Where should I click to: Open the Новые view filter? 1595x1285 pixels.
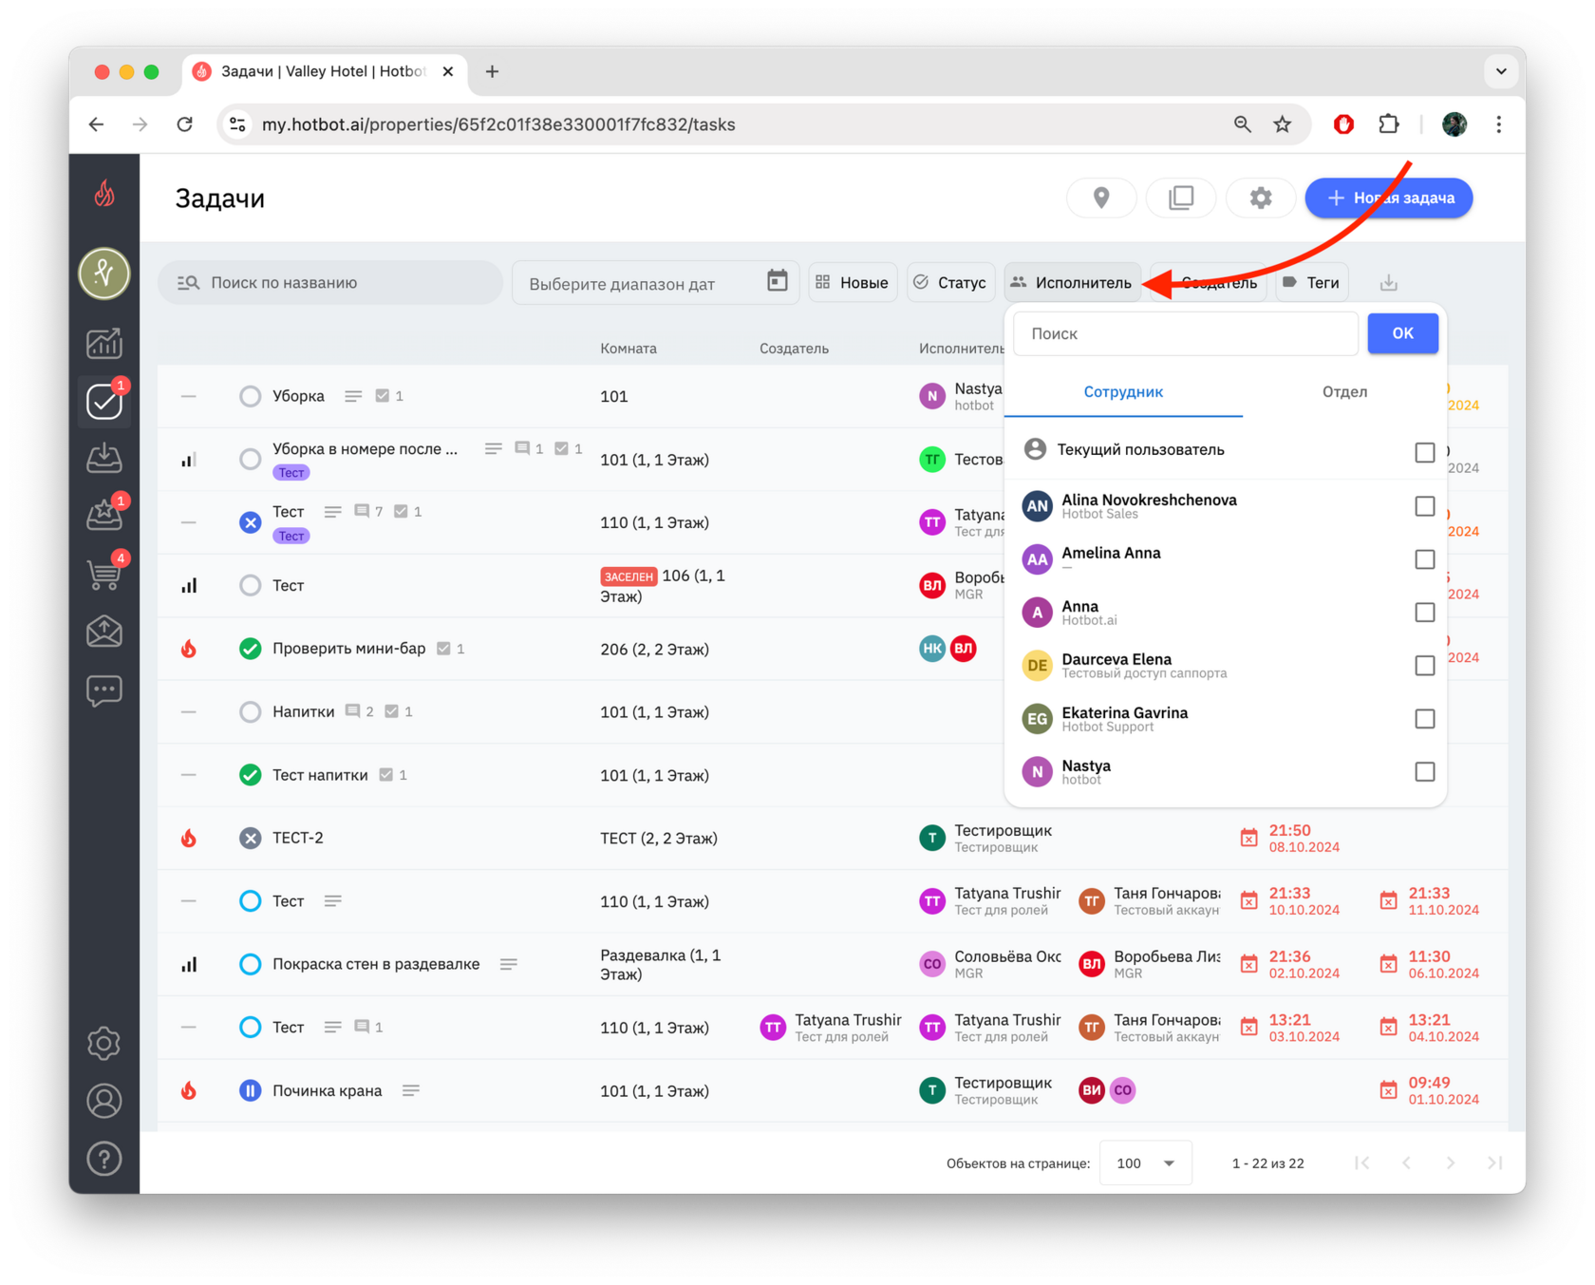(853, 282)
